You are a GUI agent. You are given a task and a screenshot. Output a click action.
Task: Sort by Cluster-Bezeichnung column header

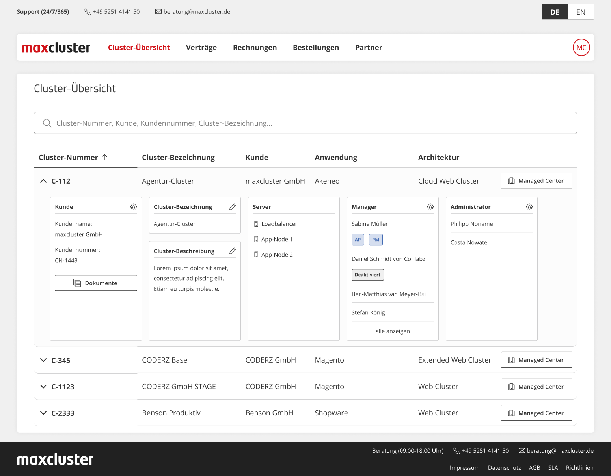178,158
